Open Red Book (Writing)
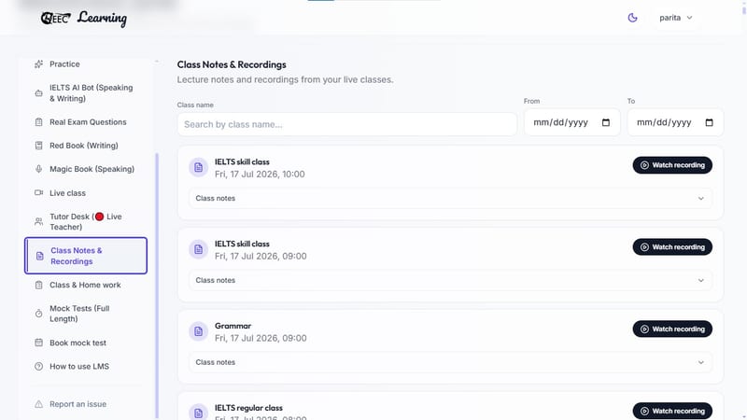Viewport: 747px width, 420px height. (86, 146)
